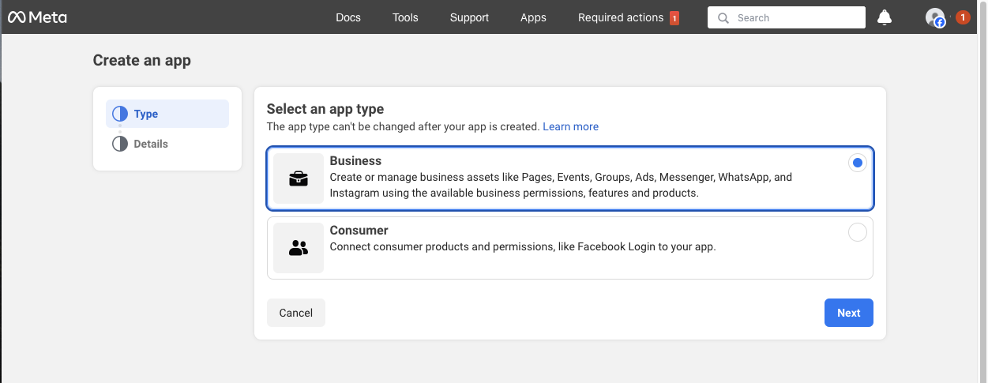
Task: Open the profile avatar menu
Action: (935, 17)
